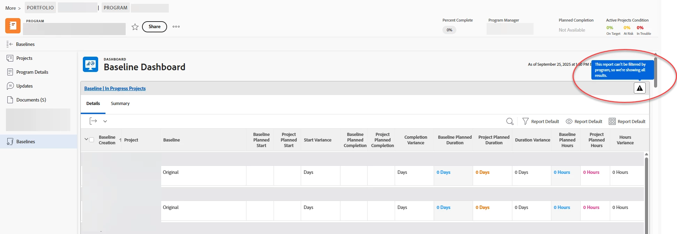Open the three-dot more options menu

click(176, 27)
